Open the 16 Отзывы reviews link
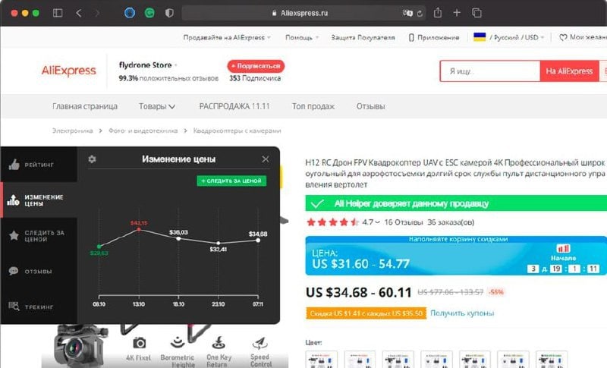607x368 pixels. (404, 222)
